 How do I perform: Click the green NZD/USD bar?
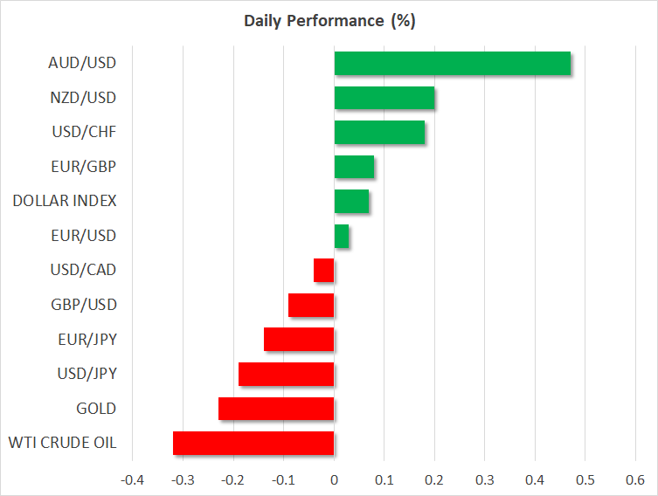pyautogui.click(x=384, y=98)
